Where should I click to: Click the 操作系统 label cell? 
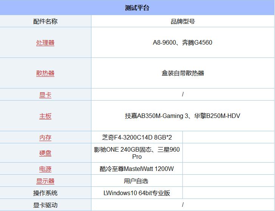click(45, 193)
